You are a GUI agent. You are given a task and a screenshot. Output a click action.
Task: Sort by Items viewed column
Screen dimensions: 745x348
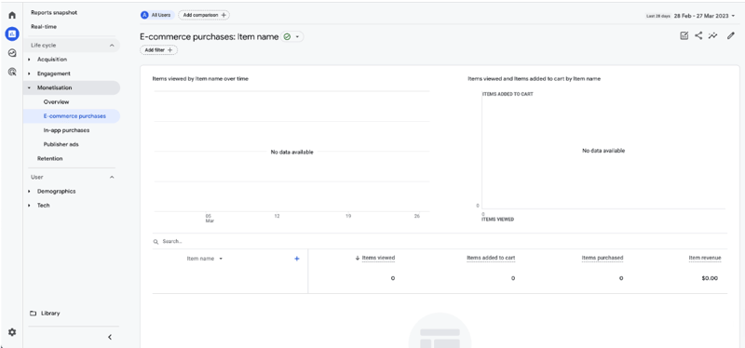tap(378, 258)
